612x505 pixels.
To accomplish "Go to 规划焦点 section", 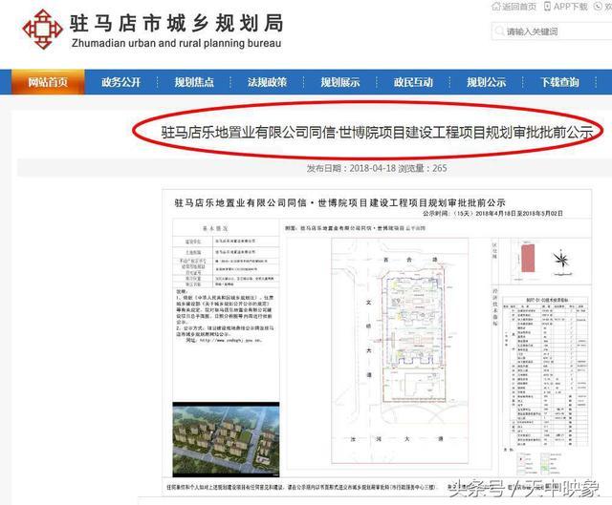I will pos(194,82).
